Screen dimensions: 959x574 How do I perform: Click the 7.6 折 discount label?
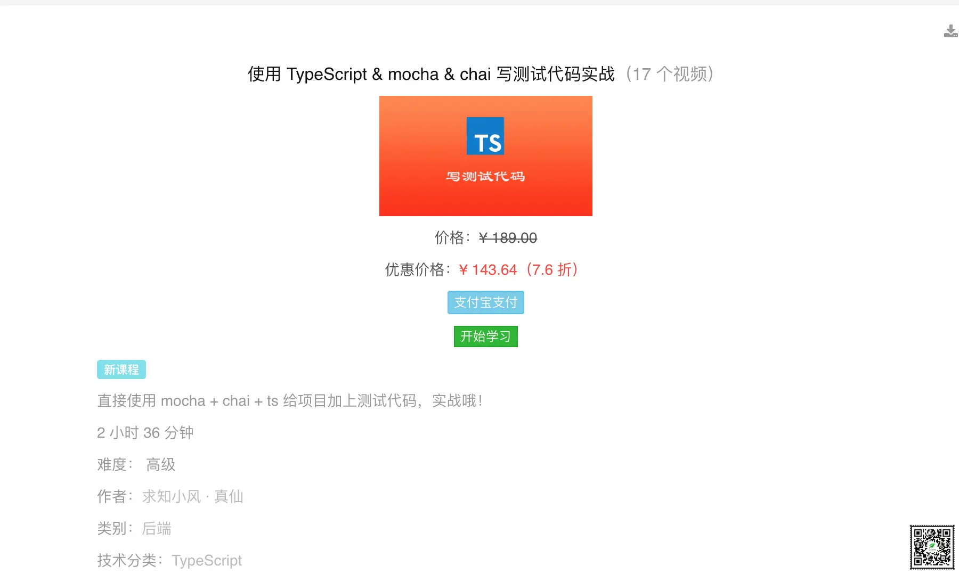point(551,269)
